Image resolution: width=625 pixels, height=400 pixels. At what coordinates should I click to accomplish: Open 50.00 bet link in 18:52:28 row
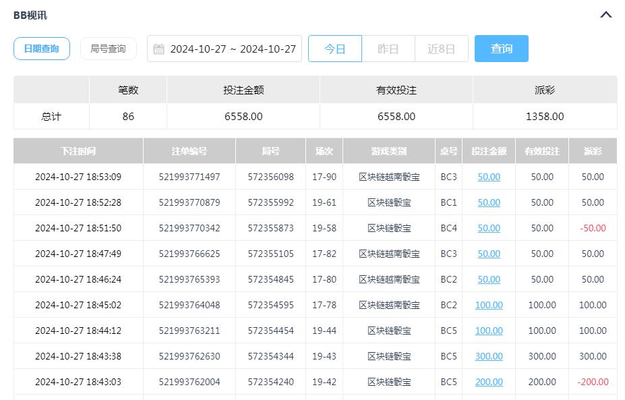[x=488, y=202]
